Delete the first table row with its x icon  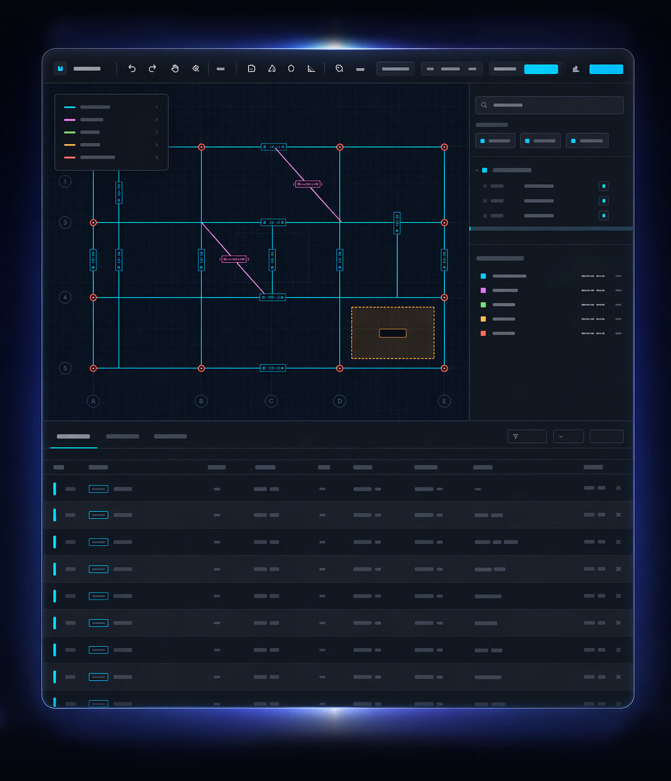618,488
